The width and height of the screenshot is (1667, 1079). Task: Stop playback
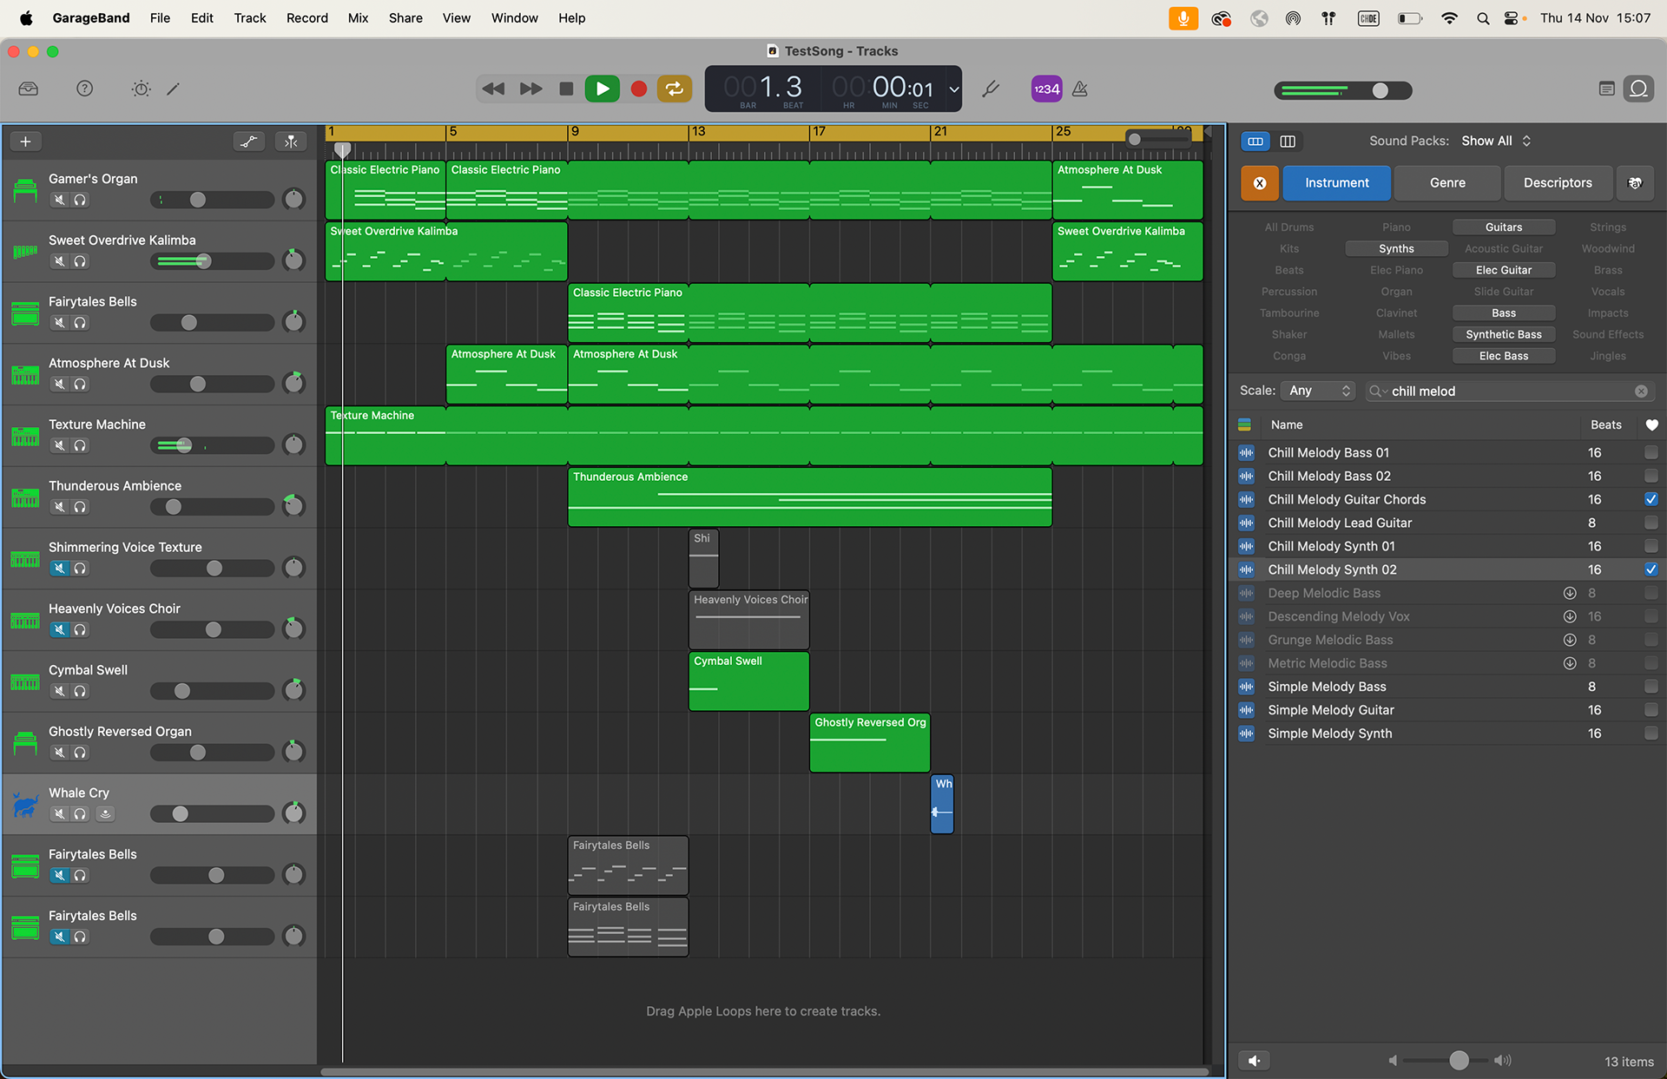click(x=566, y=89)
